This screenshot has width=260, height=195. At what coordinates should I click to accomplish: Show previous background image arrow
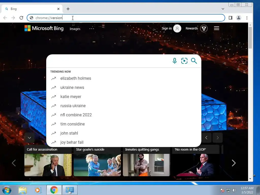[206, 138]
